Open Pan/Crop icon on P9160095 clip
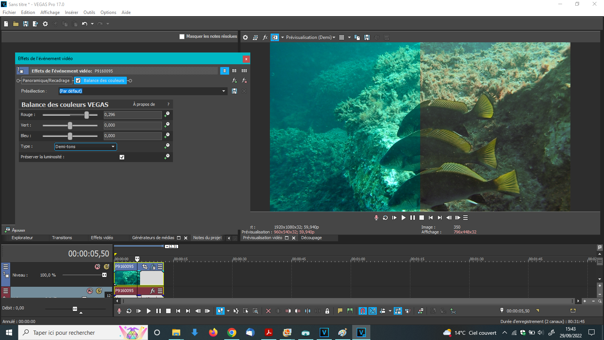Viewport: 604px width, 340px height. [x=145, y=267]
